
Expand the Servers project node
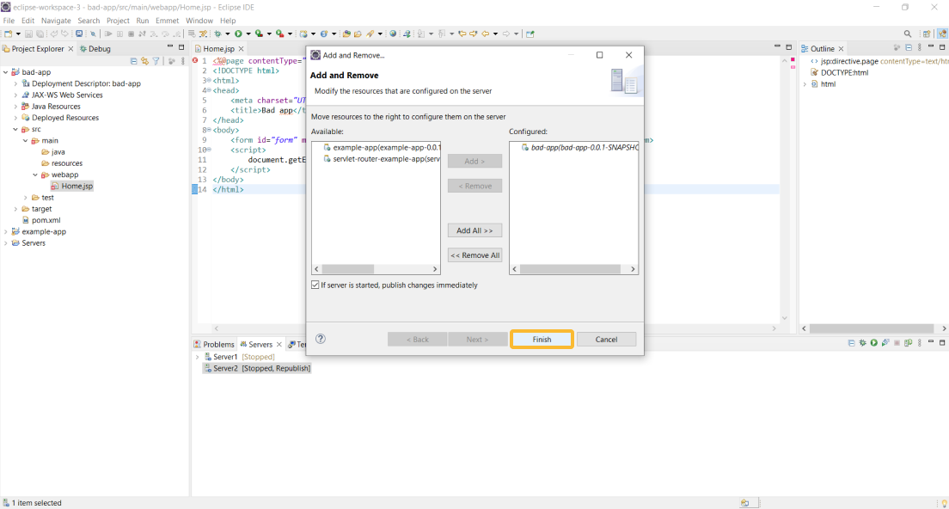(6, 243)
